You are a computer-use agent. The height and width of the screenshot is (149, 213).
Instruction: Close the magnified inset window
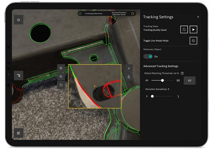[128, 68]
